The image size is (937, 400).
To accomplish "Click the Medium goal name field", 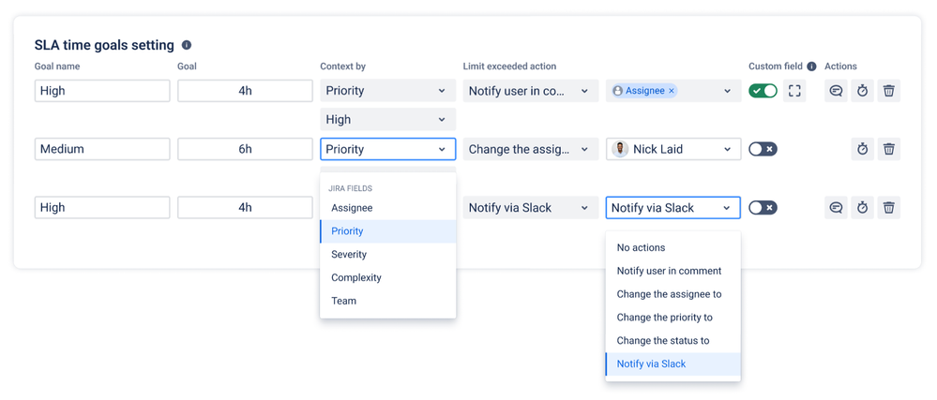I will point(102,149).
